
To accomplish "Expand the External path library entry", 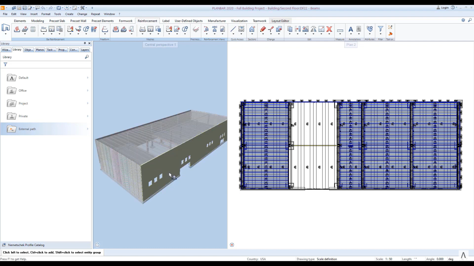I will (87, 129).
